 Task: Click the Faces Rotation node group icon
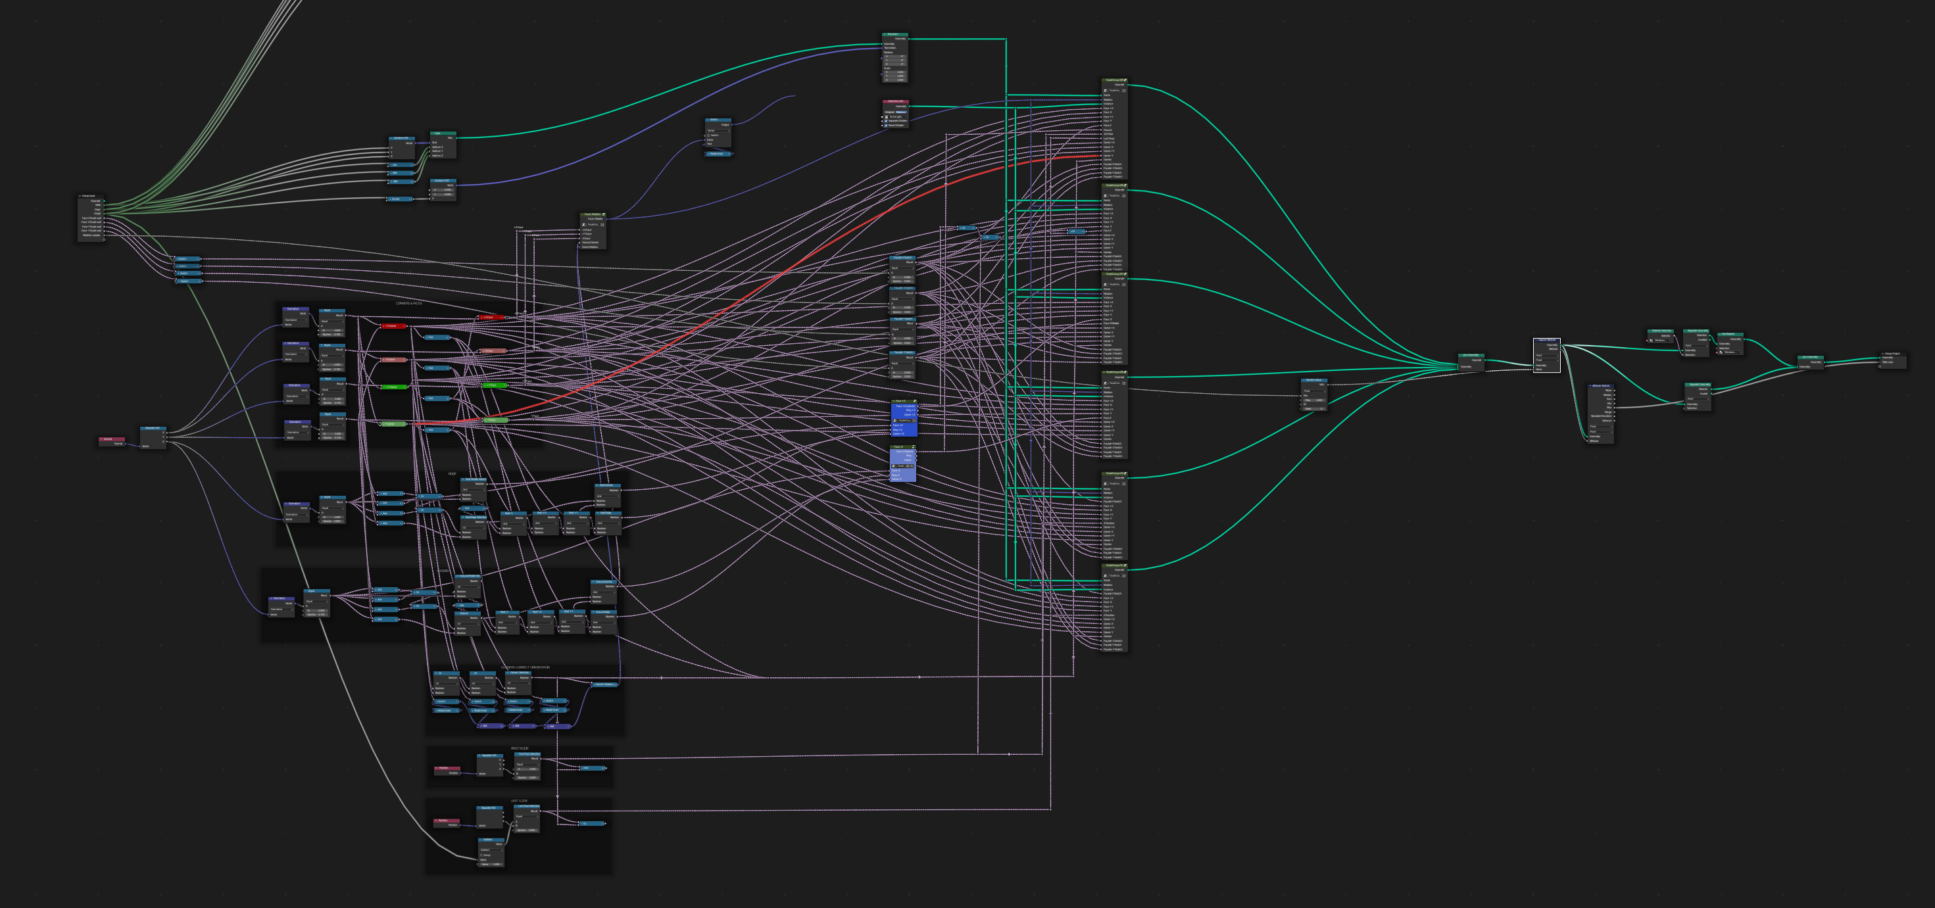pos(604,214)
